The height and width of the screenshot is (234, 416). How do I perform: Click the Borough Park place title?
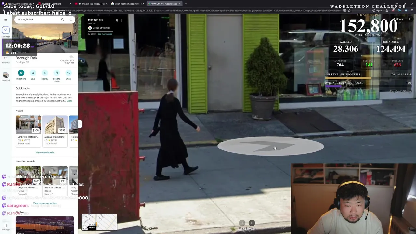coord(26,58)
